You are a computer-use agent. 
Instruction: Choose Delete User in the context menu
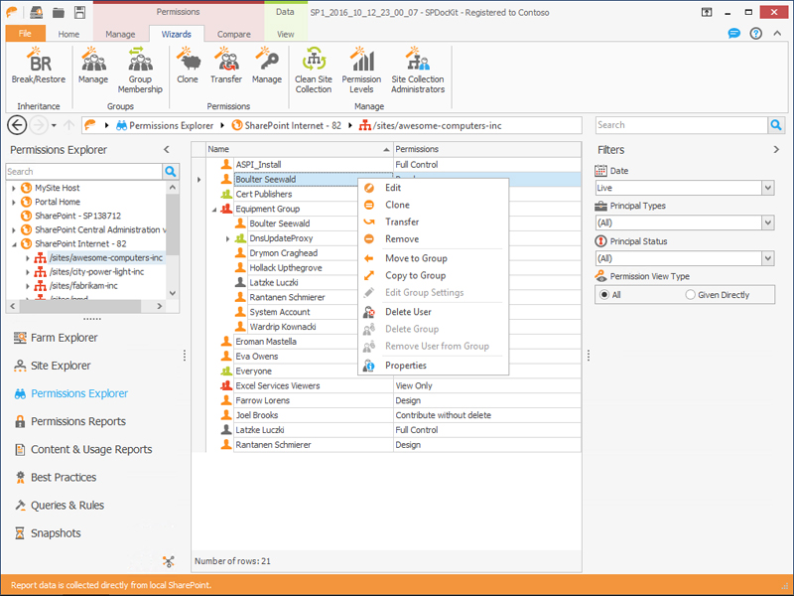(x=433, y=312)
